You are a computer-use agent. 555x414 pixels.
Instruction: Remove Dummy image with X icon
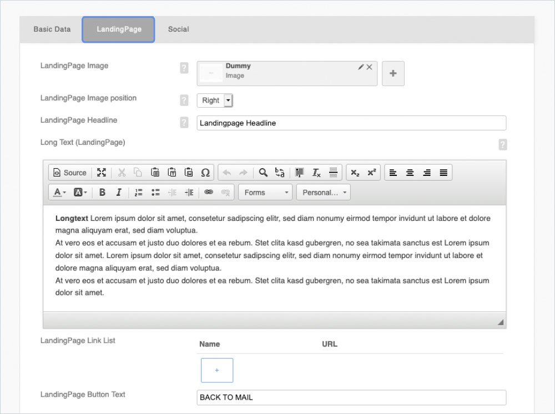click(x=369, y=67)
